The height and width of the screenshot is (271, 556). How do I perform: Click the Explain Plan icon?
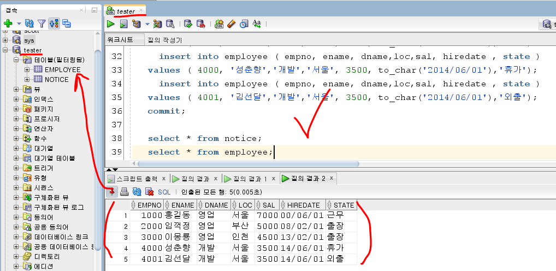pos(136,23)
